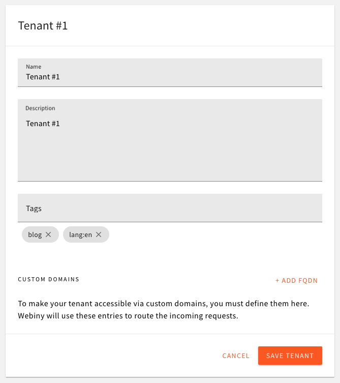Cancel editing the tenant
The image size is (340, 383).
236,356
